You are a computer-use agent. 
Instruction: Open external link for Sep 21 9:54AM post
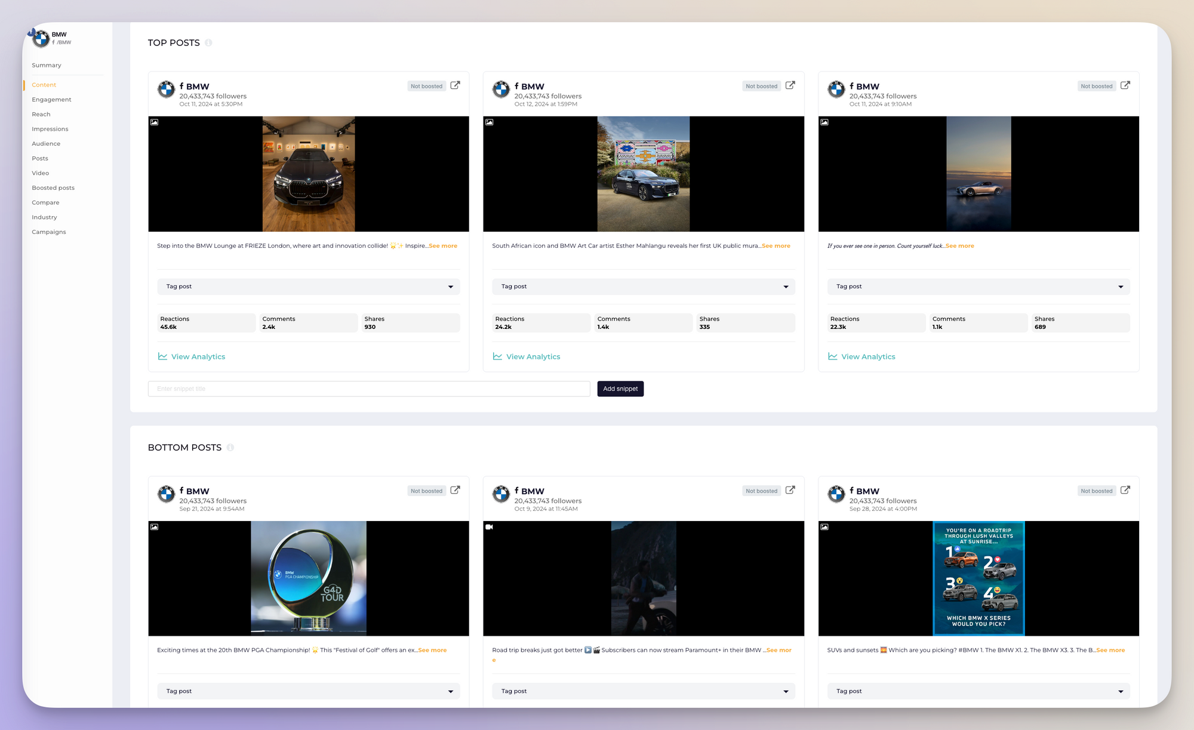[x=455, y=490]
